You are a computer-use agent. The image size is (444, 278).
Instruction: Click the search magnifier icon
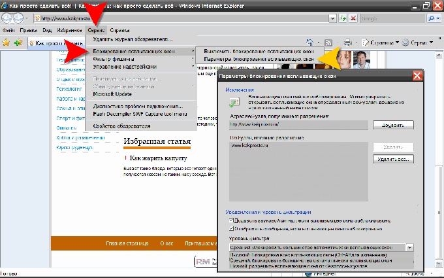point(431,18)
